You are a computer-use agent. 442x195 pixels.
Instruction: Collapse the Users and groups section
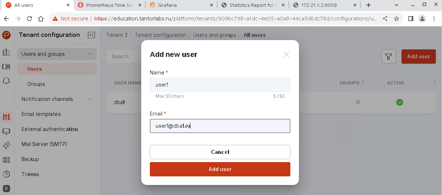coord(90,54)
